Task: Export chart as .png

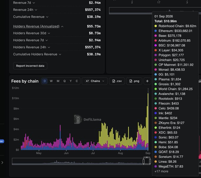Action: [x=134, y=81]
